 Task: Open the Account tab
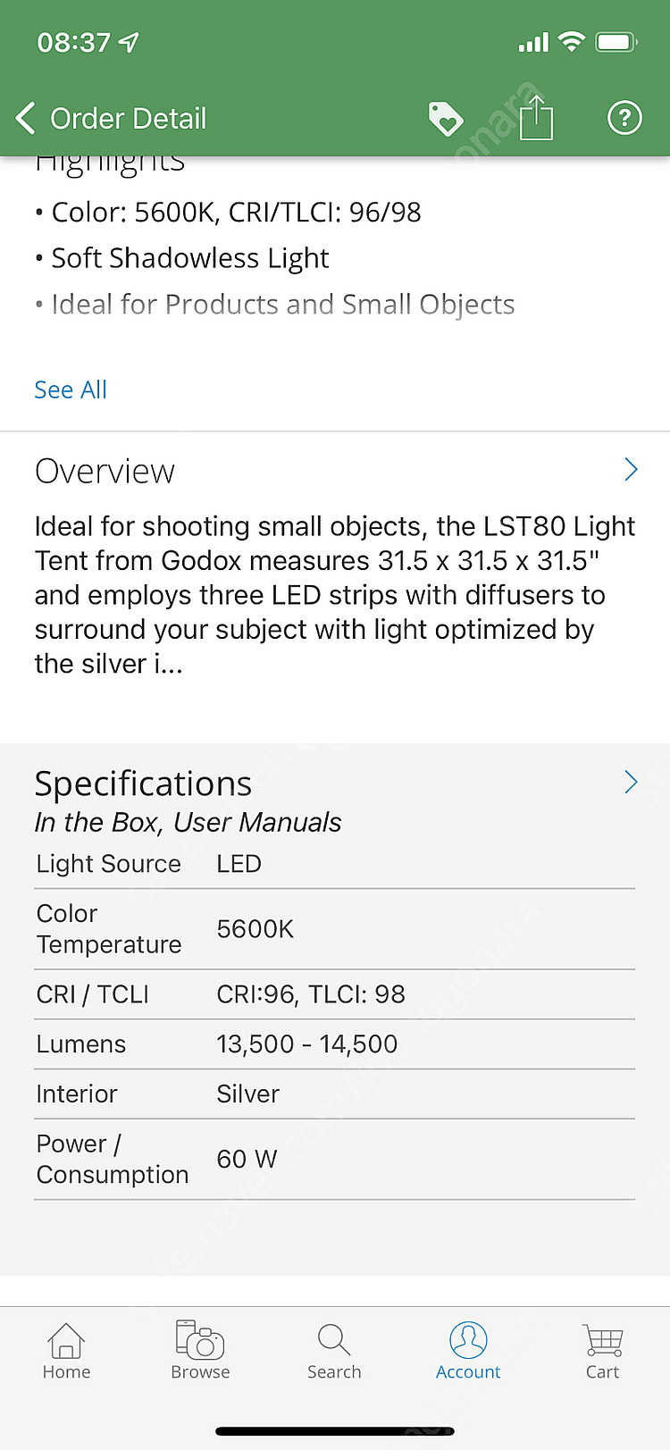pyautogui.click(x=468, y=1351)
